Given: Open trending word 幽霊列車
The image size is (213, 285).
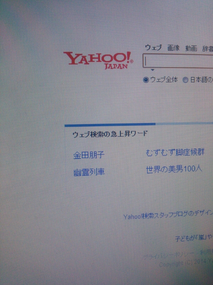Looking at the screenshot, I should [89, 172].
